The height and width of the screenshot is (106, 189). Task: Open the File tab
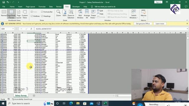pos(4,6)
